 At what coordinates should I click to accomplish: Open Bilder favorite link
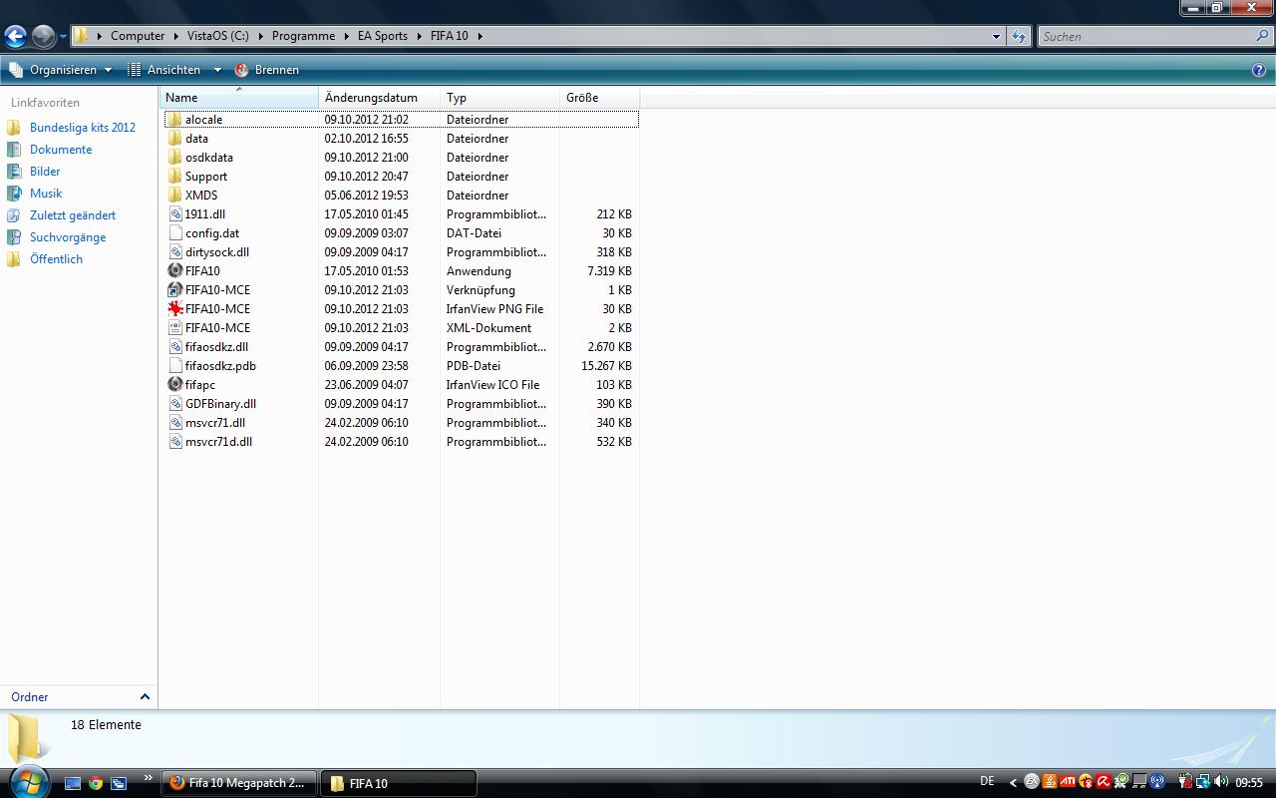pos(45,172)
